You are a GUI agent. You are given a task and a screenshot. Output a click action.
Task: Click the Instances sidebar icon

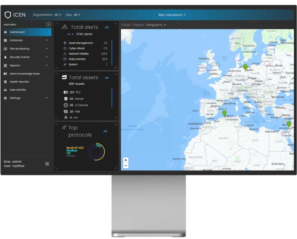coord(5,40)
